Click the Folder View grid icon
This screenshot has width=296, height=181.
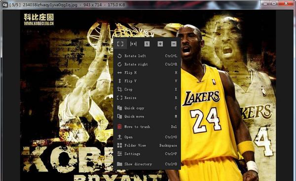[x=119, y=145]
